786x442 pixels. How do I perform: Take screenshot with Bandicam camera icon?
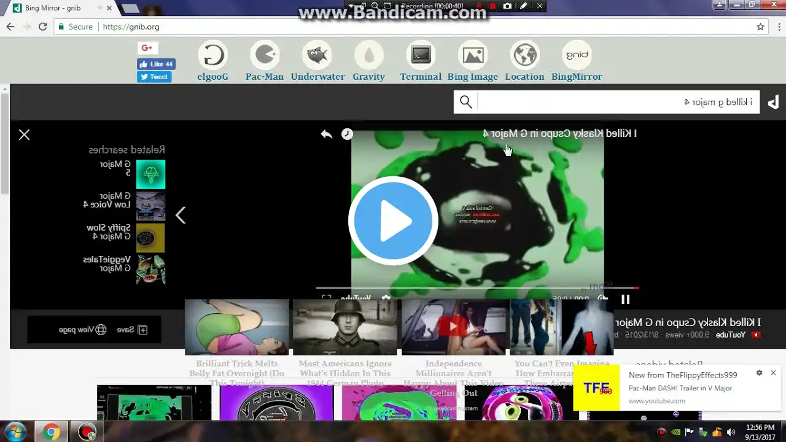pyautogui.click(x=507, y=6)
